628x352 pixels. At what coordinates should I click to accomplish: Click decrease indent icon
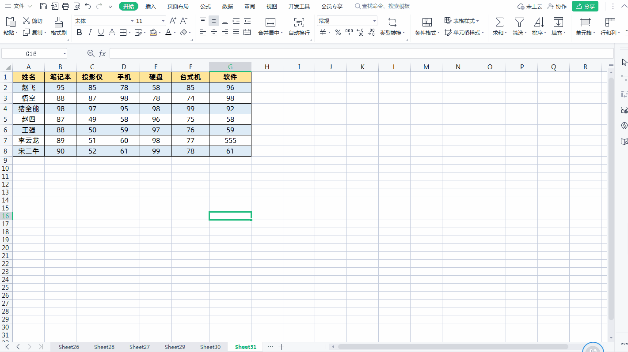coord(236,21)
